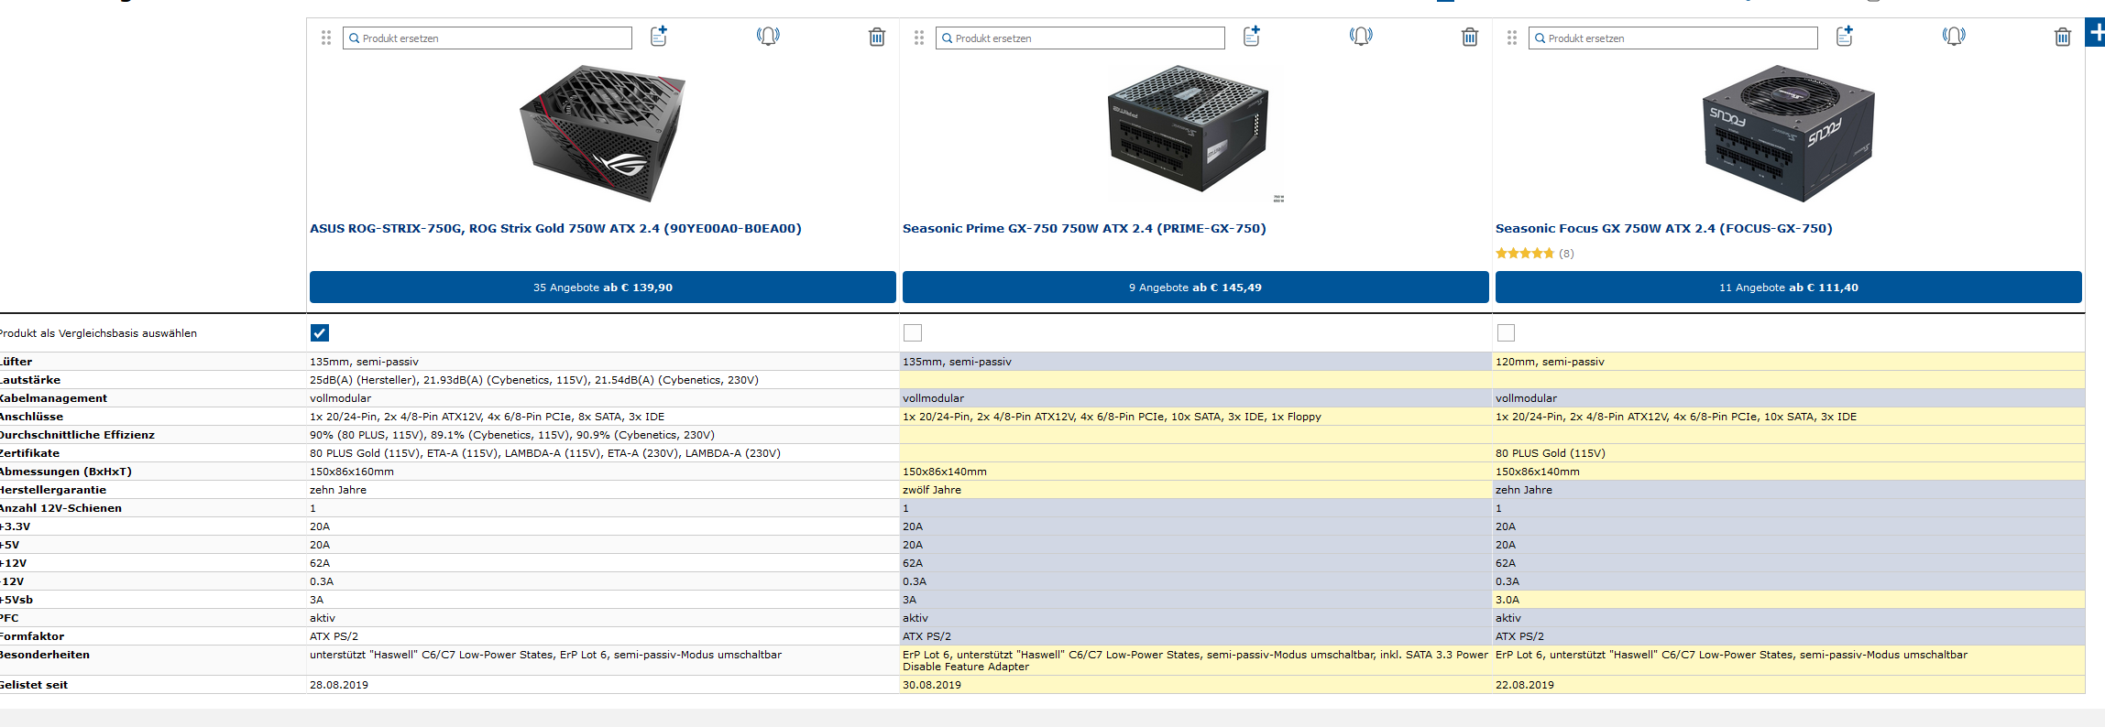Click 'Gelistet seit' row label
The image size is (2105, 727).
tap(34, 685)
